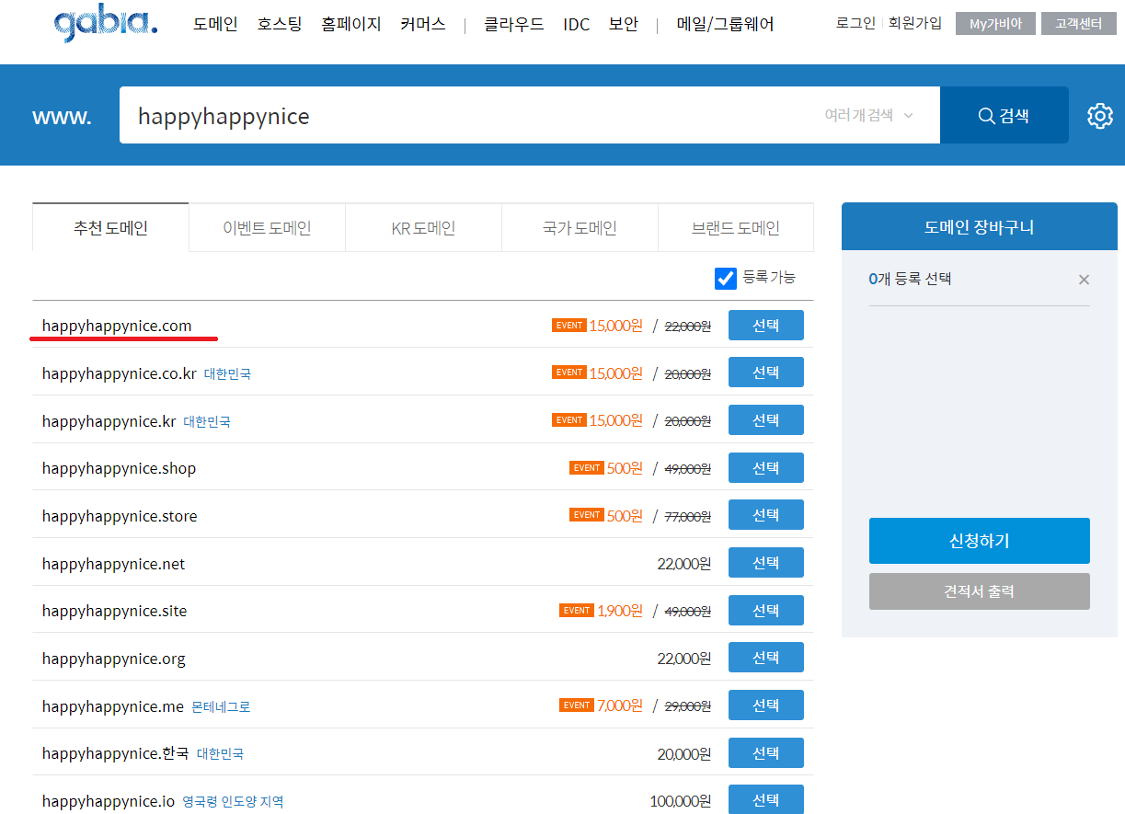Select the happyhappynice.com domain with its 선택 button
This screenshot has height=814, width=1125.
click(765, 325)
